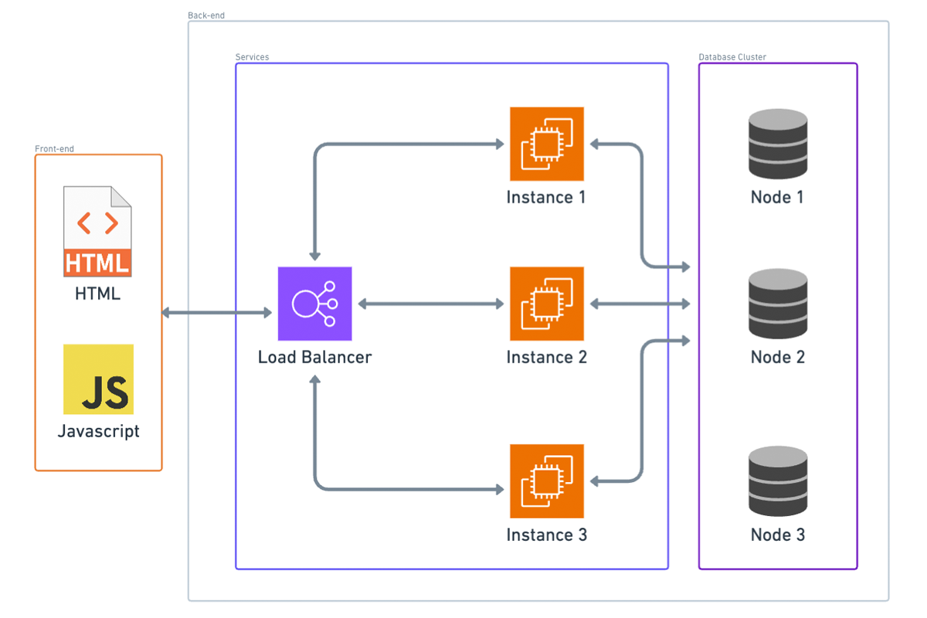Screen dimensions: 927x618
Task: Select the Instance 3 text label
Action: click(546, 535)
